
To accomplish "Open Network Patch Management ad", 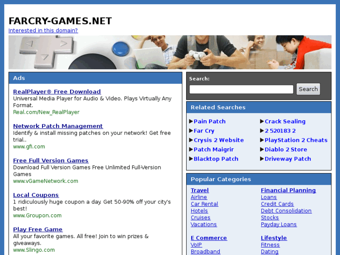I will click(58, 126).
